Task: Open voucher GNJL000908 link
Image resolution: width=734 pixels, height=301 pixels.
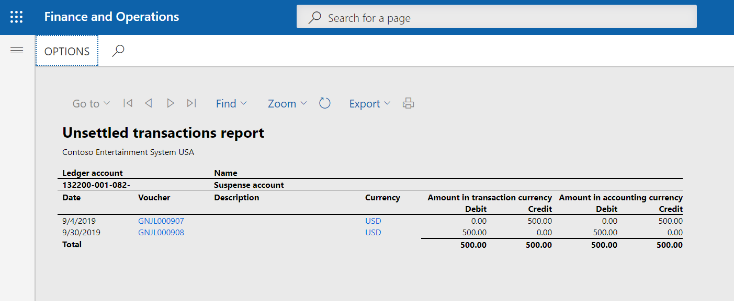Action: coord(161,233)
